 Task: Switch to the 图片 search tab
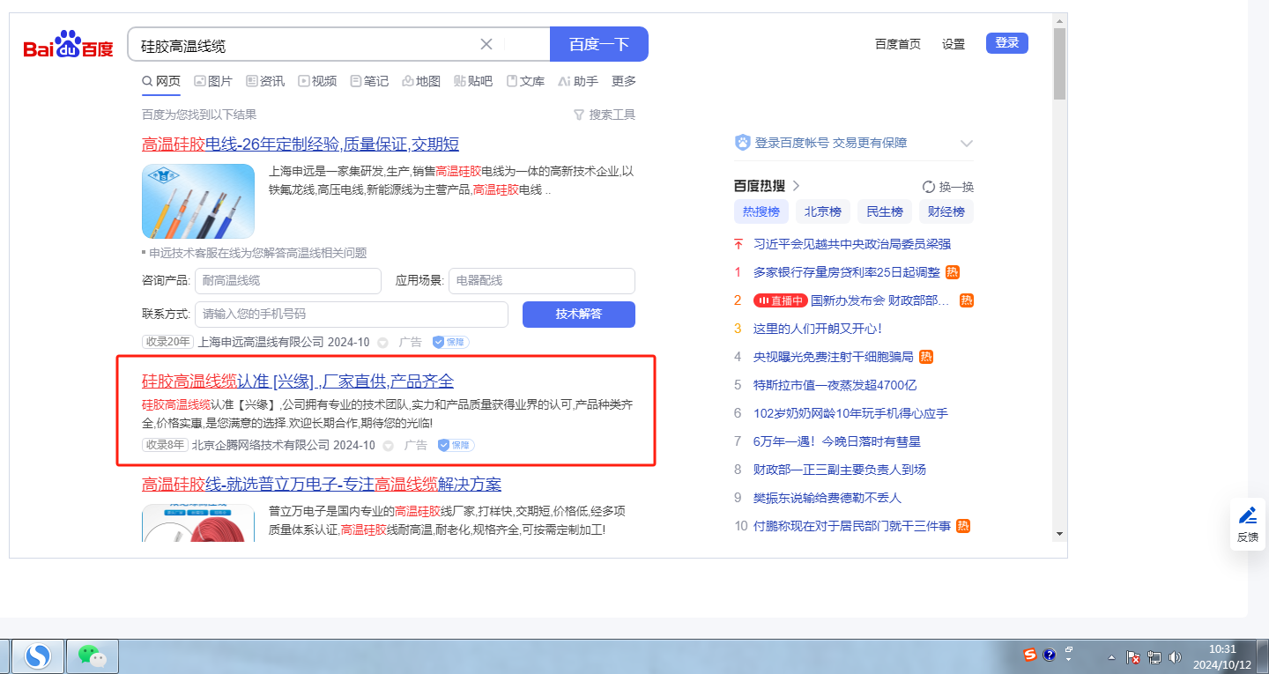[x=213, y=81]
